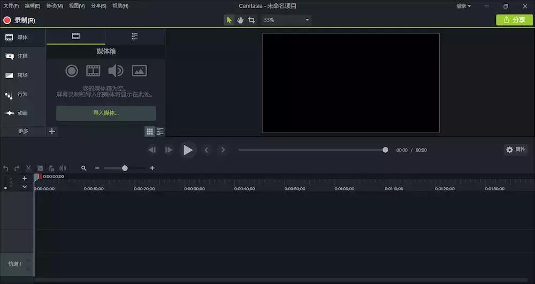
Task: Add a new track with plus button
Action: click(25, 178)
